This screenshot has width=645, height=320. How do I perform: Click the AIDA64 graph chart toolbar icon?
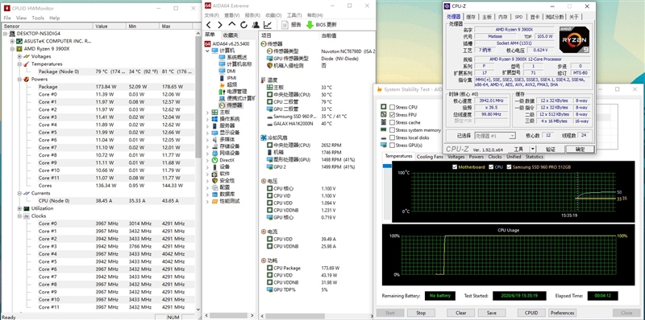tap(268, 25)
